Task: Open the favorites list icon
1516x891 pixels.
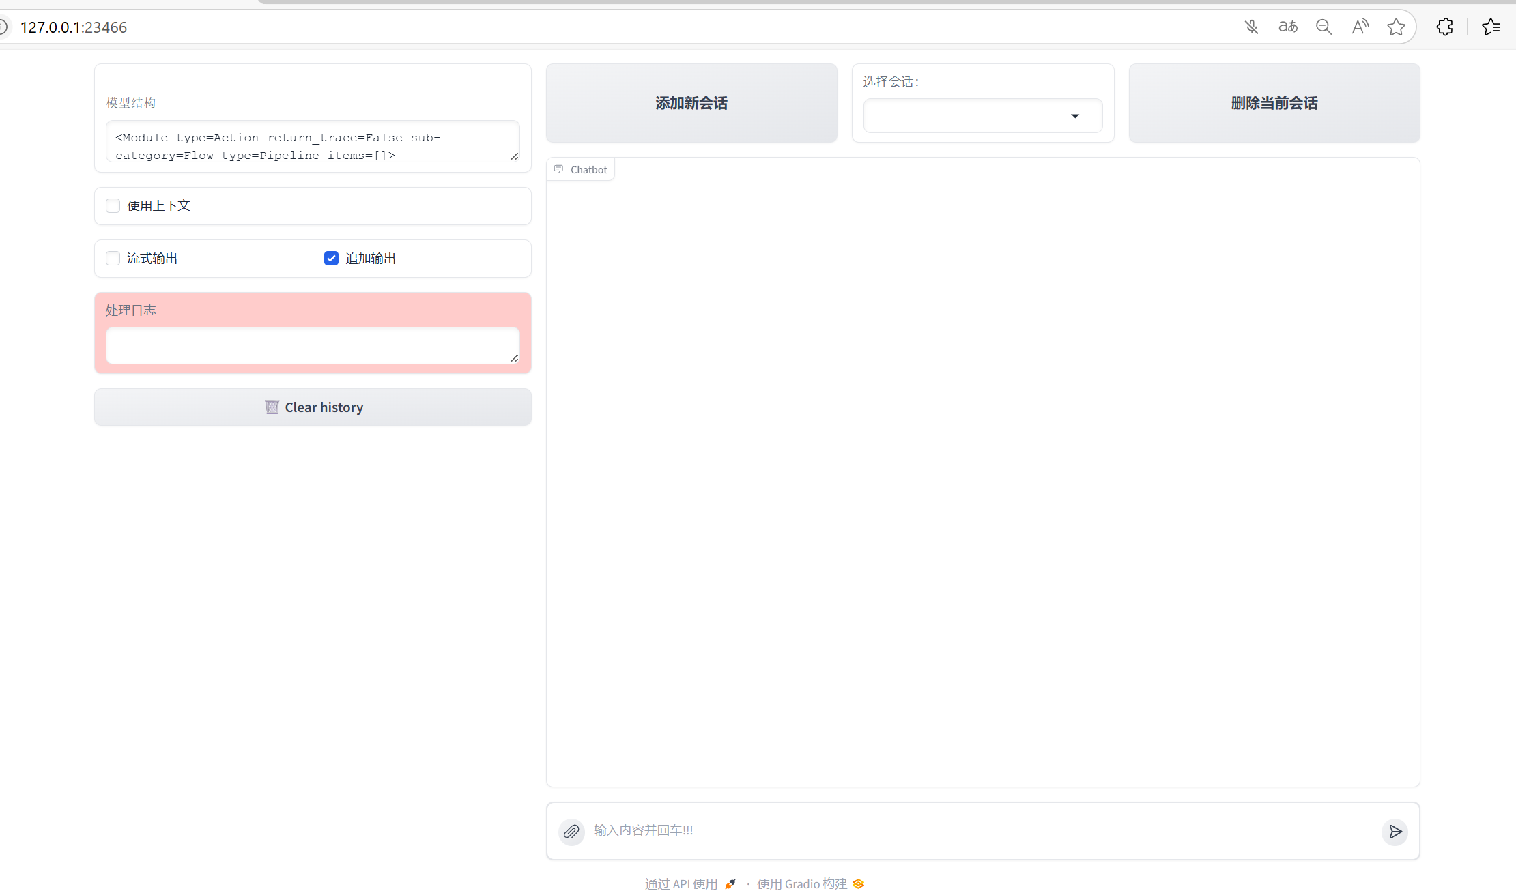Action: pos(1490,27)
